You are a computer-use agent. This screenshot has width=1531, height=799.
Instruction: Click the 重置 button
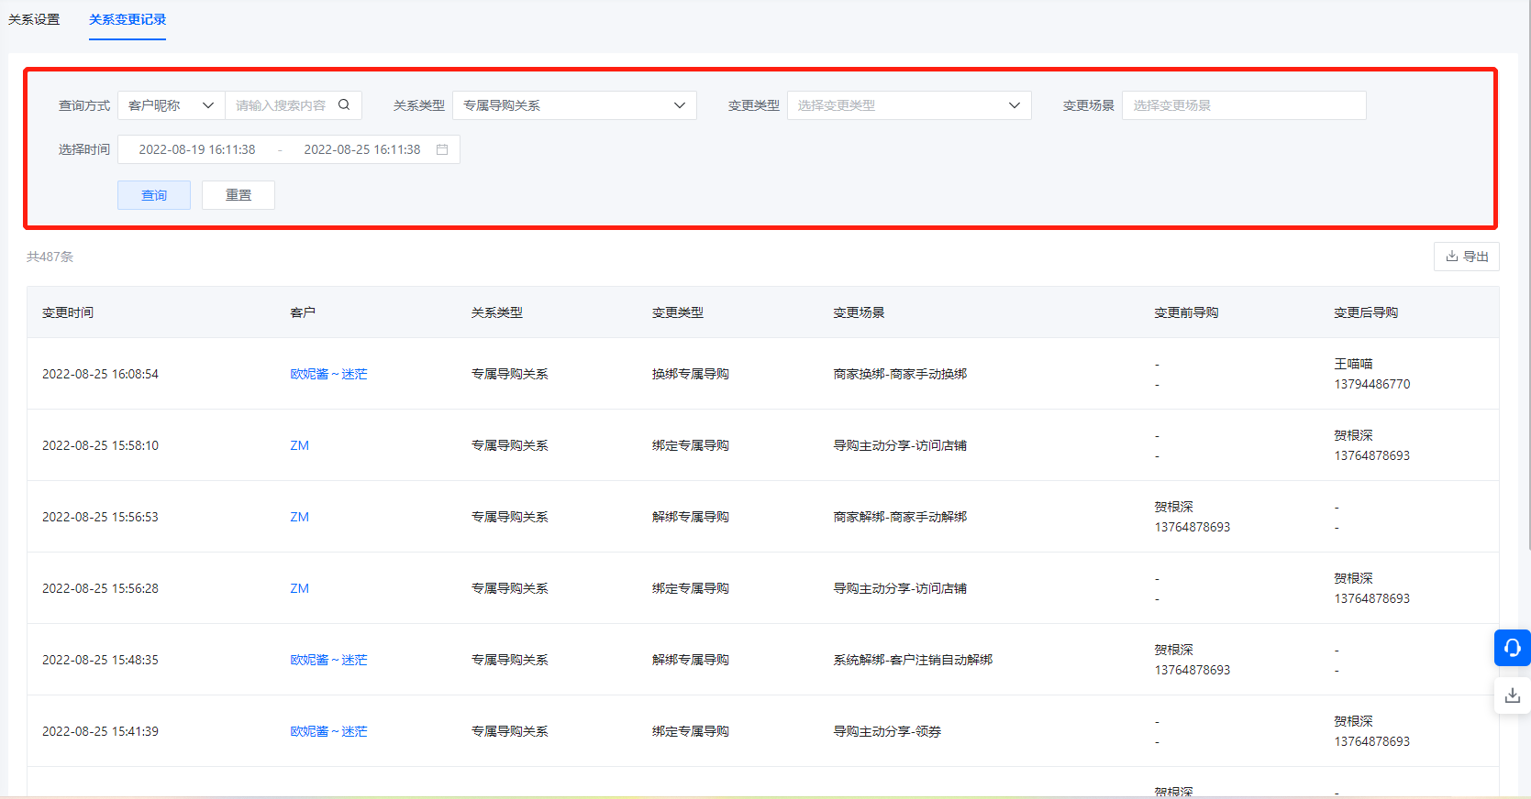tap(239, 195)
